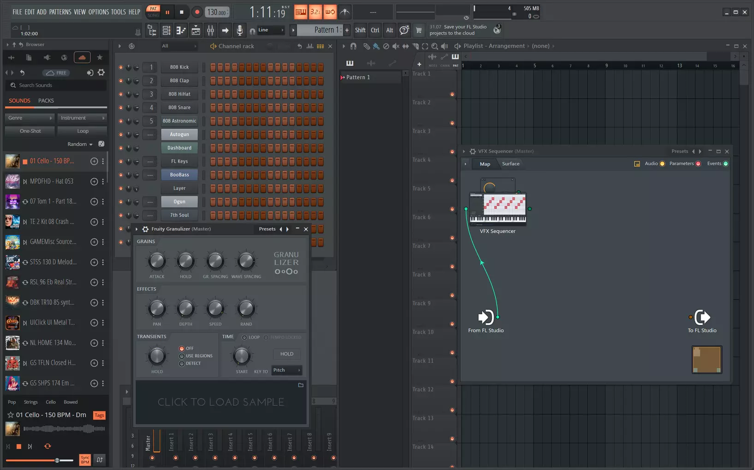Open the help question-mark icon
The height and width of the screenshot is (470, 754).
pyautogui.click(x=404, y=30)
